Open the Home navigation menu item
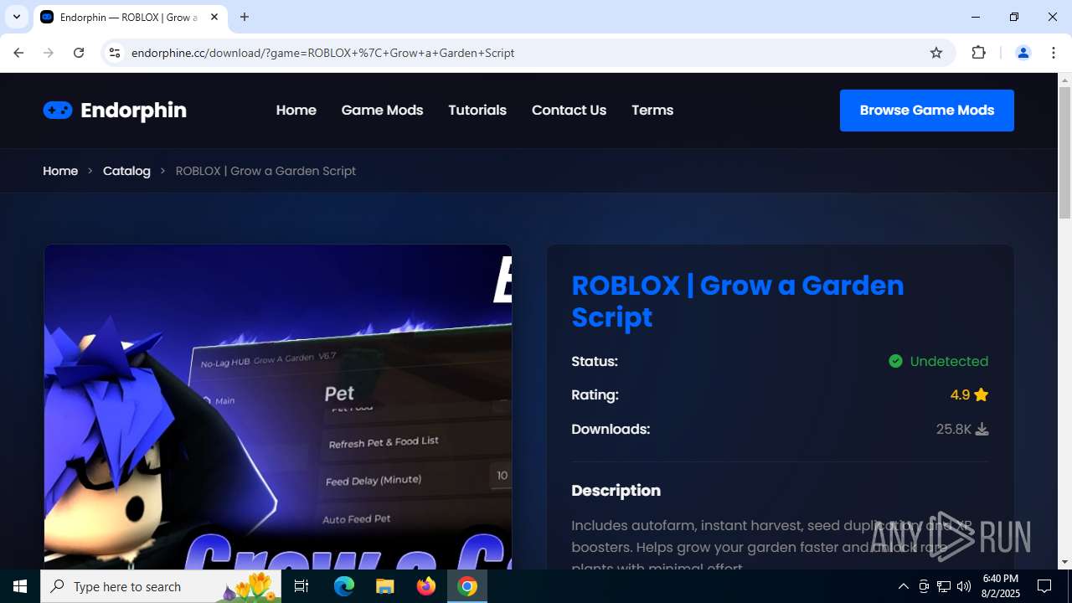Screen dimensions: 1072x603 pyautogui.click(x=296, y=111)
